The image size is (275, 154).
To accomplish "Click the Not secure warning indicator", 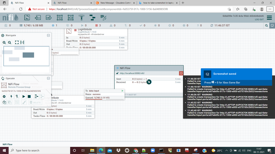I will 36,9.
